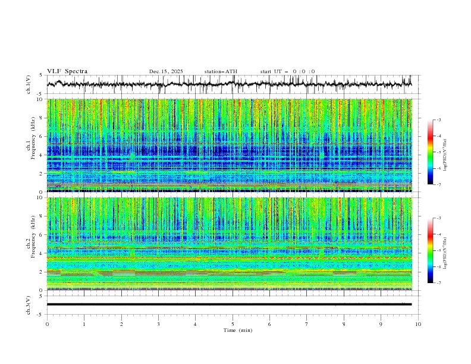Click time axis tick label "7"
Viewport: 471px width, 364px height.
(307, 324)
